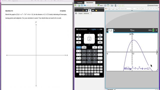Click the del key on calculator
Image resolution: width=160 pixels, height=90 pixels.
coord(100,47)
